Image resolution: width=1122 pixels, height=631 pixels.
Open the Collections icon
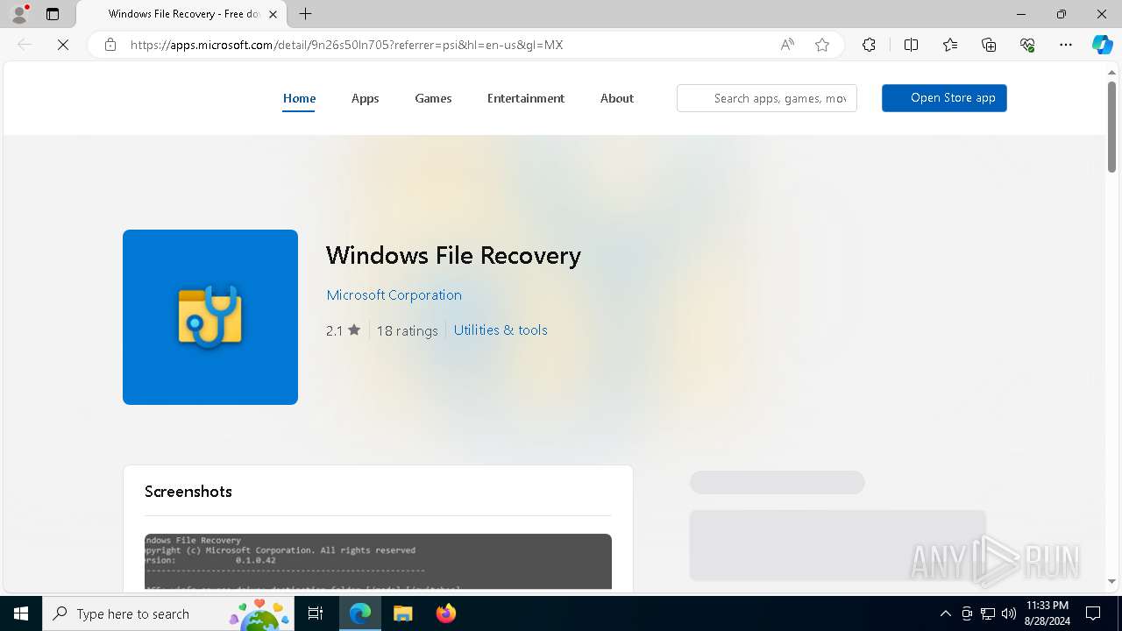pos(989,45)
